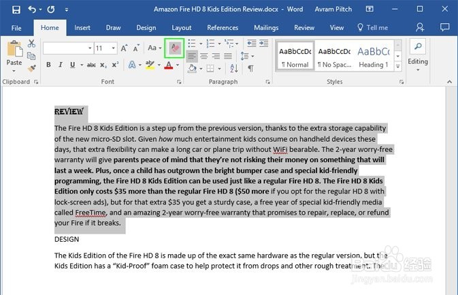The image size is (458, 295).
Task: Click the font name box
Action: (x=68, y=48)
